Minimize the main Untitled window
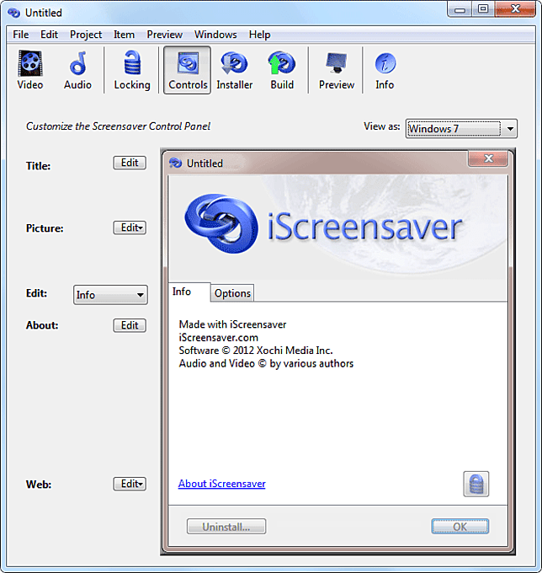The height and width of the screenshot is (573, 542). (x=460, y=8)
